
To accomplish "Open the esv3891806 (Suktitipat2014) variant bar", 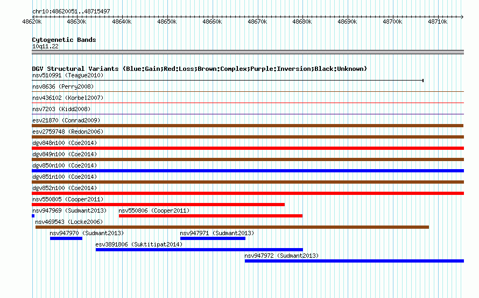I will pyautogui.click(x=199, y=250).
